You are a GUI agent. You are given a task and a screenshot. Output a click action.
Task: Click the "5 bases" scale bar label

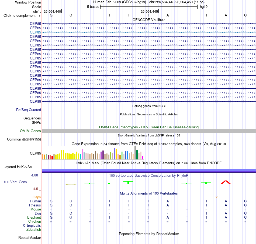[93, 7]
